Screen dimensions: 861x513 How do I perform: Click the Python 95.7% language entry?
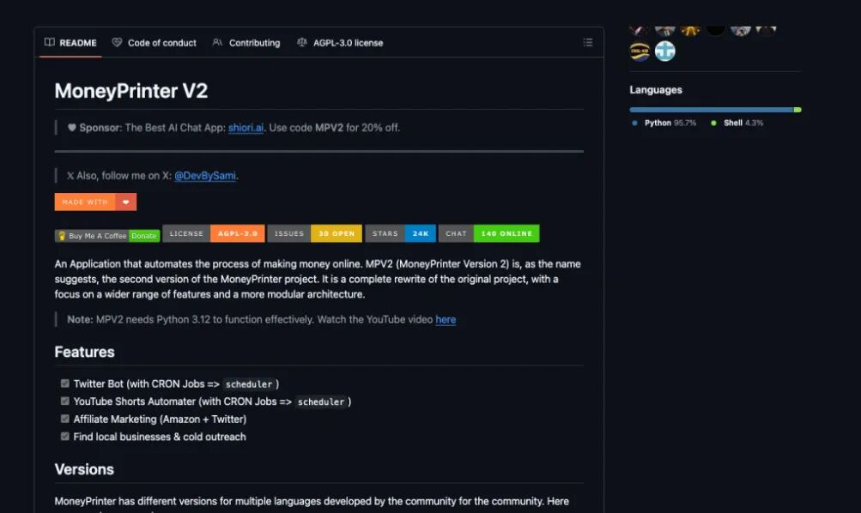click(664, 123)
